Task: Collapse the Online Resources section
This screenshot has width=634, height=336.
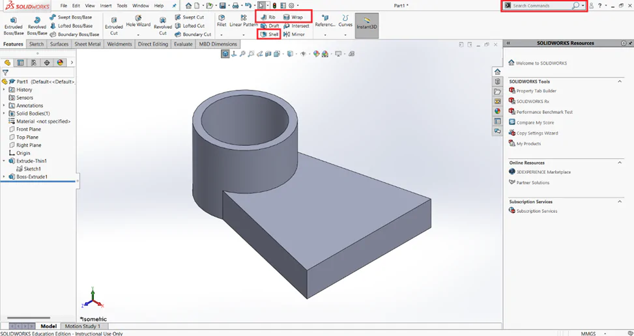Action: point(620,163)
